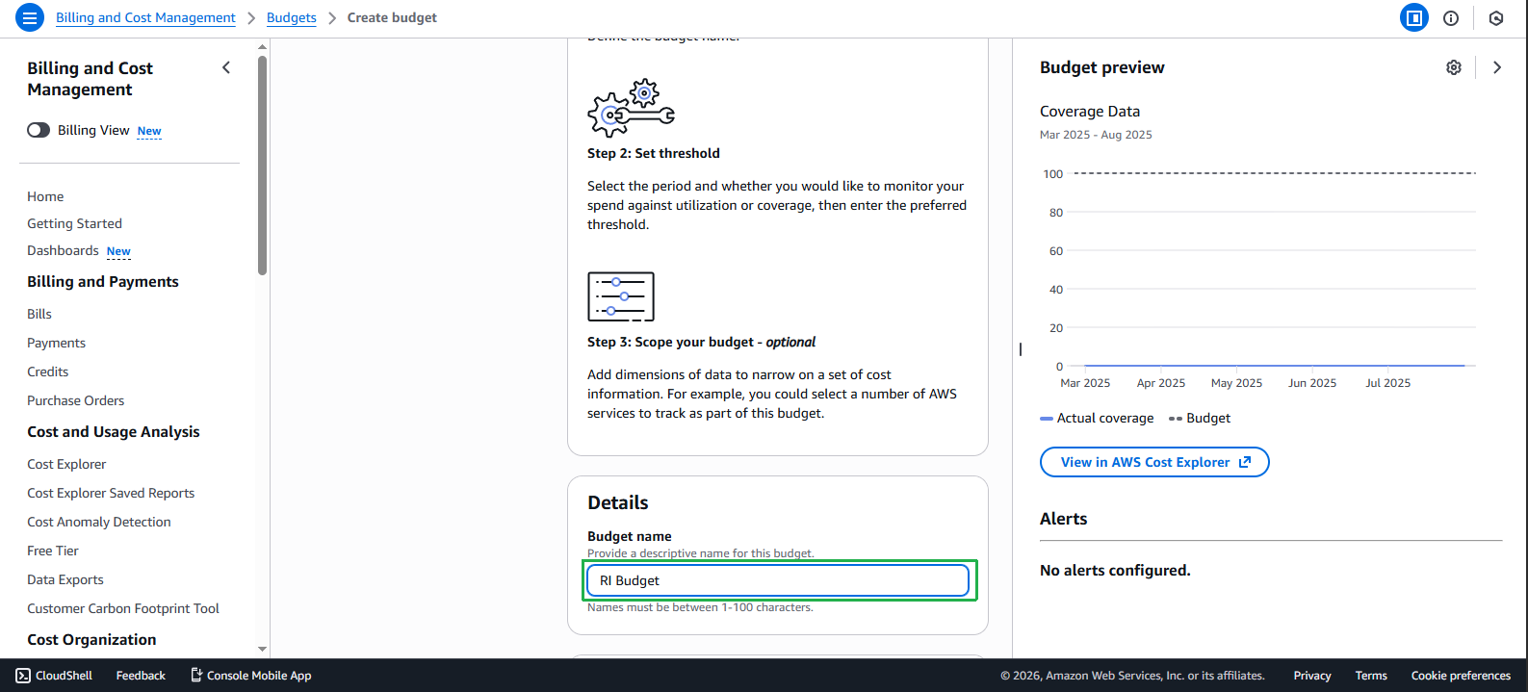Toggle the Billing View switch

[39, 130]
